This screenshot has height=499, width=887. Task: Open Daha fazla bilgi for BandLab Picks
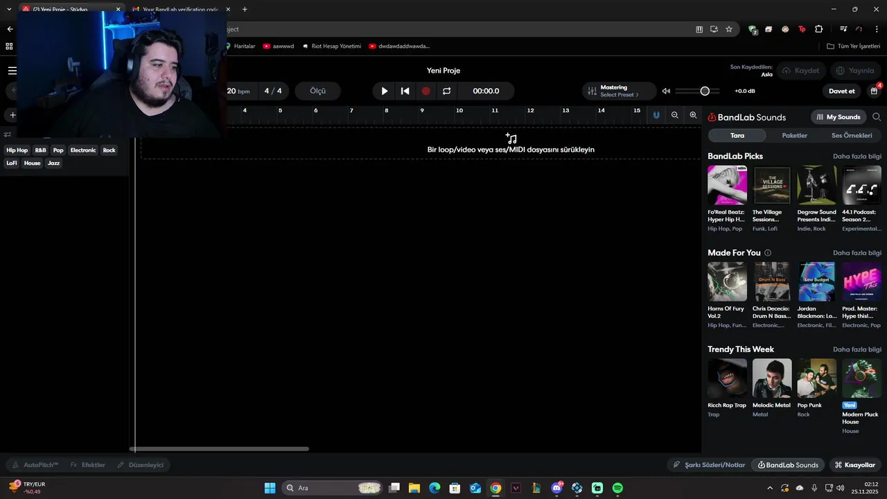tap(857, 157)
